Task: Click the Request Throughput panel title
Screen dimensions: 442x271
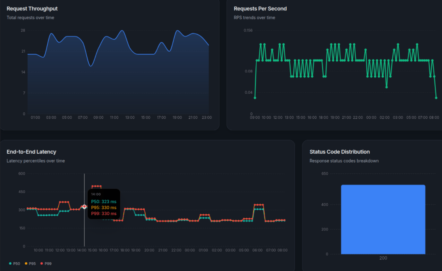Action: pyautogui.click(x=32, y=8)
